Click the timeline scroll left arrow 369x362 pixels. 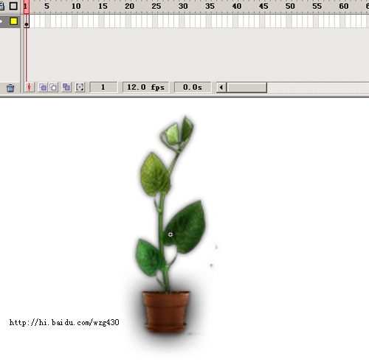point(221,88)
